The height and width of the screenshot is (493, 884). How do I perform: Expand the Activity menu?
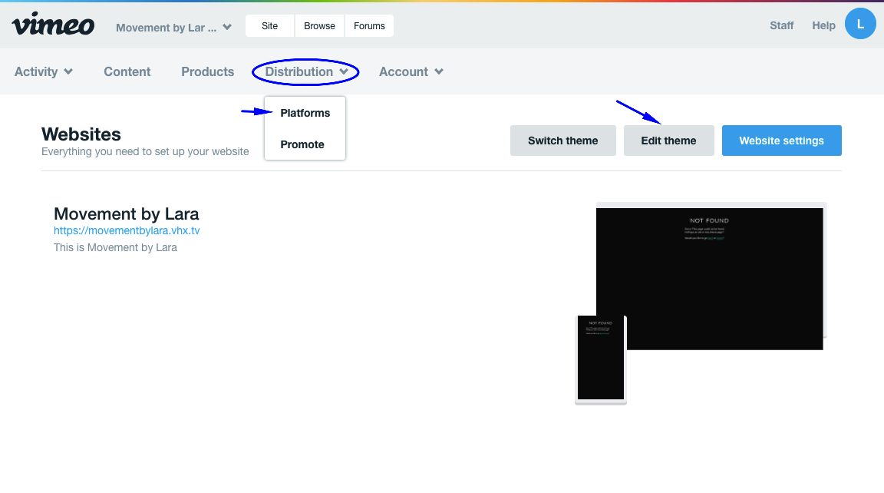(x=44, y=71)
